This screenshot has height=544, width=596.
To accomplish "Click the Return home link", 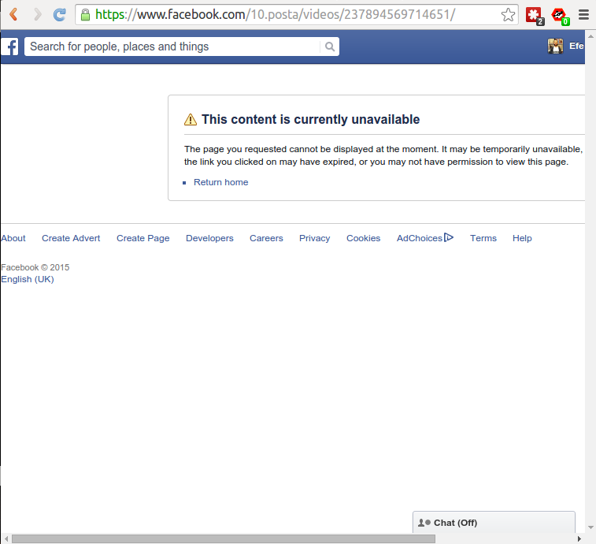I will point(220,182).
